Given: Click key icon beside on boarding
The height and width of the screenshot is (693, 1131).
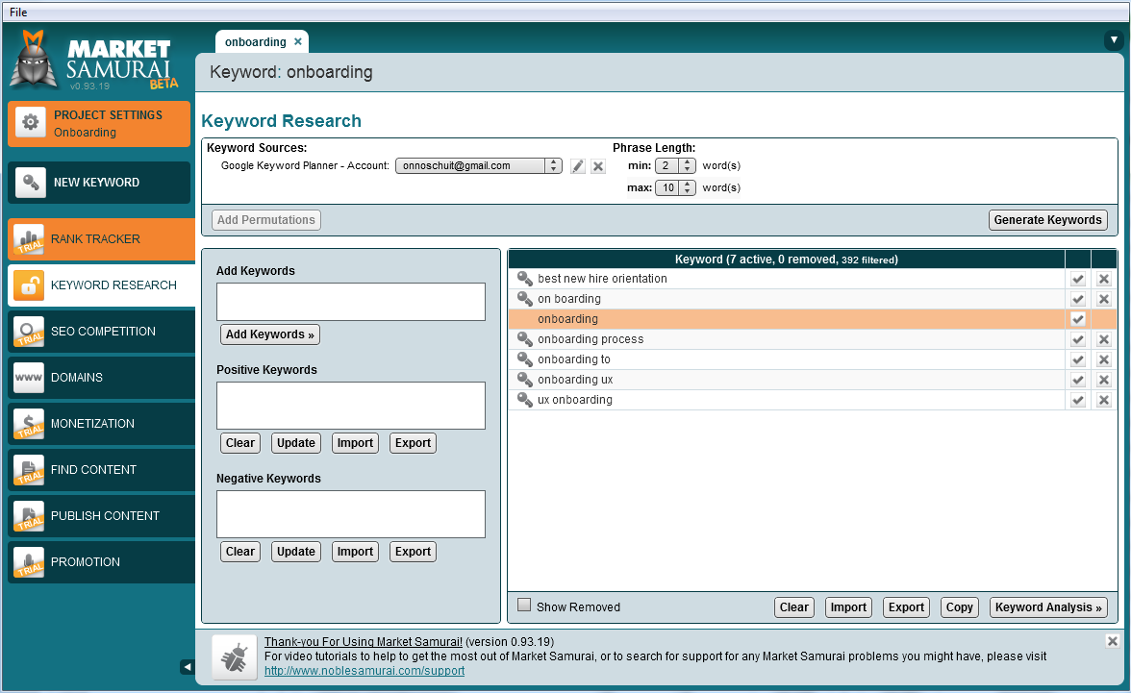Looking at the screenshot, I should click(525, 299).
